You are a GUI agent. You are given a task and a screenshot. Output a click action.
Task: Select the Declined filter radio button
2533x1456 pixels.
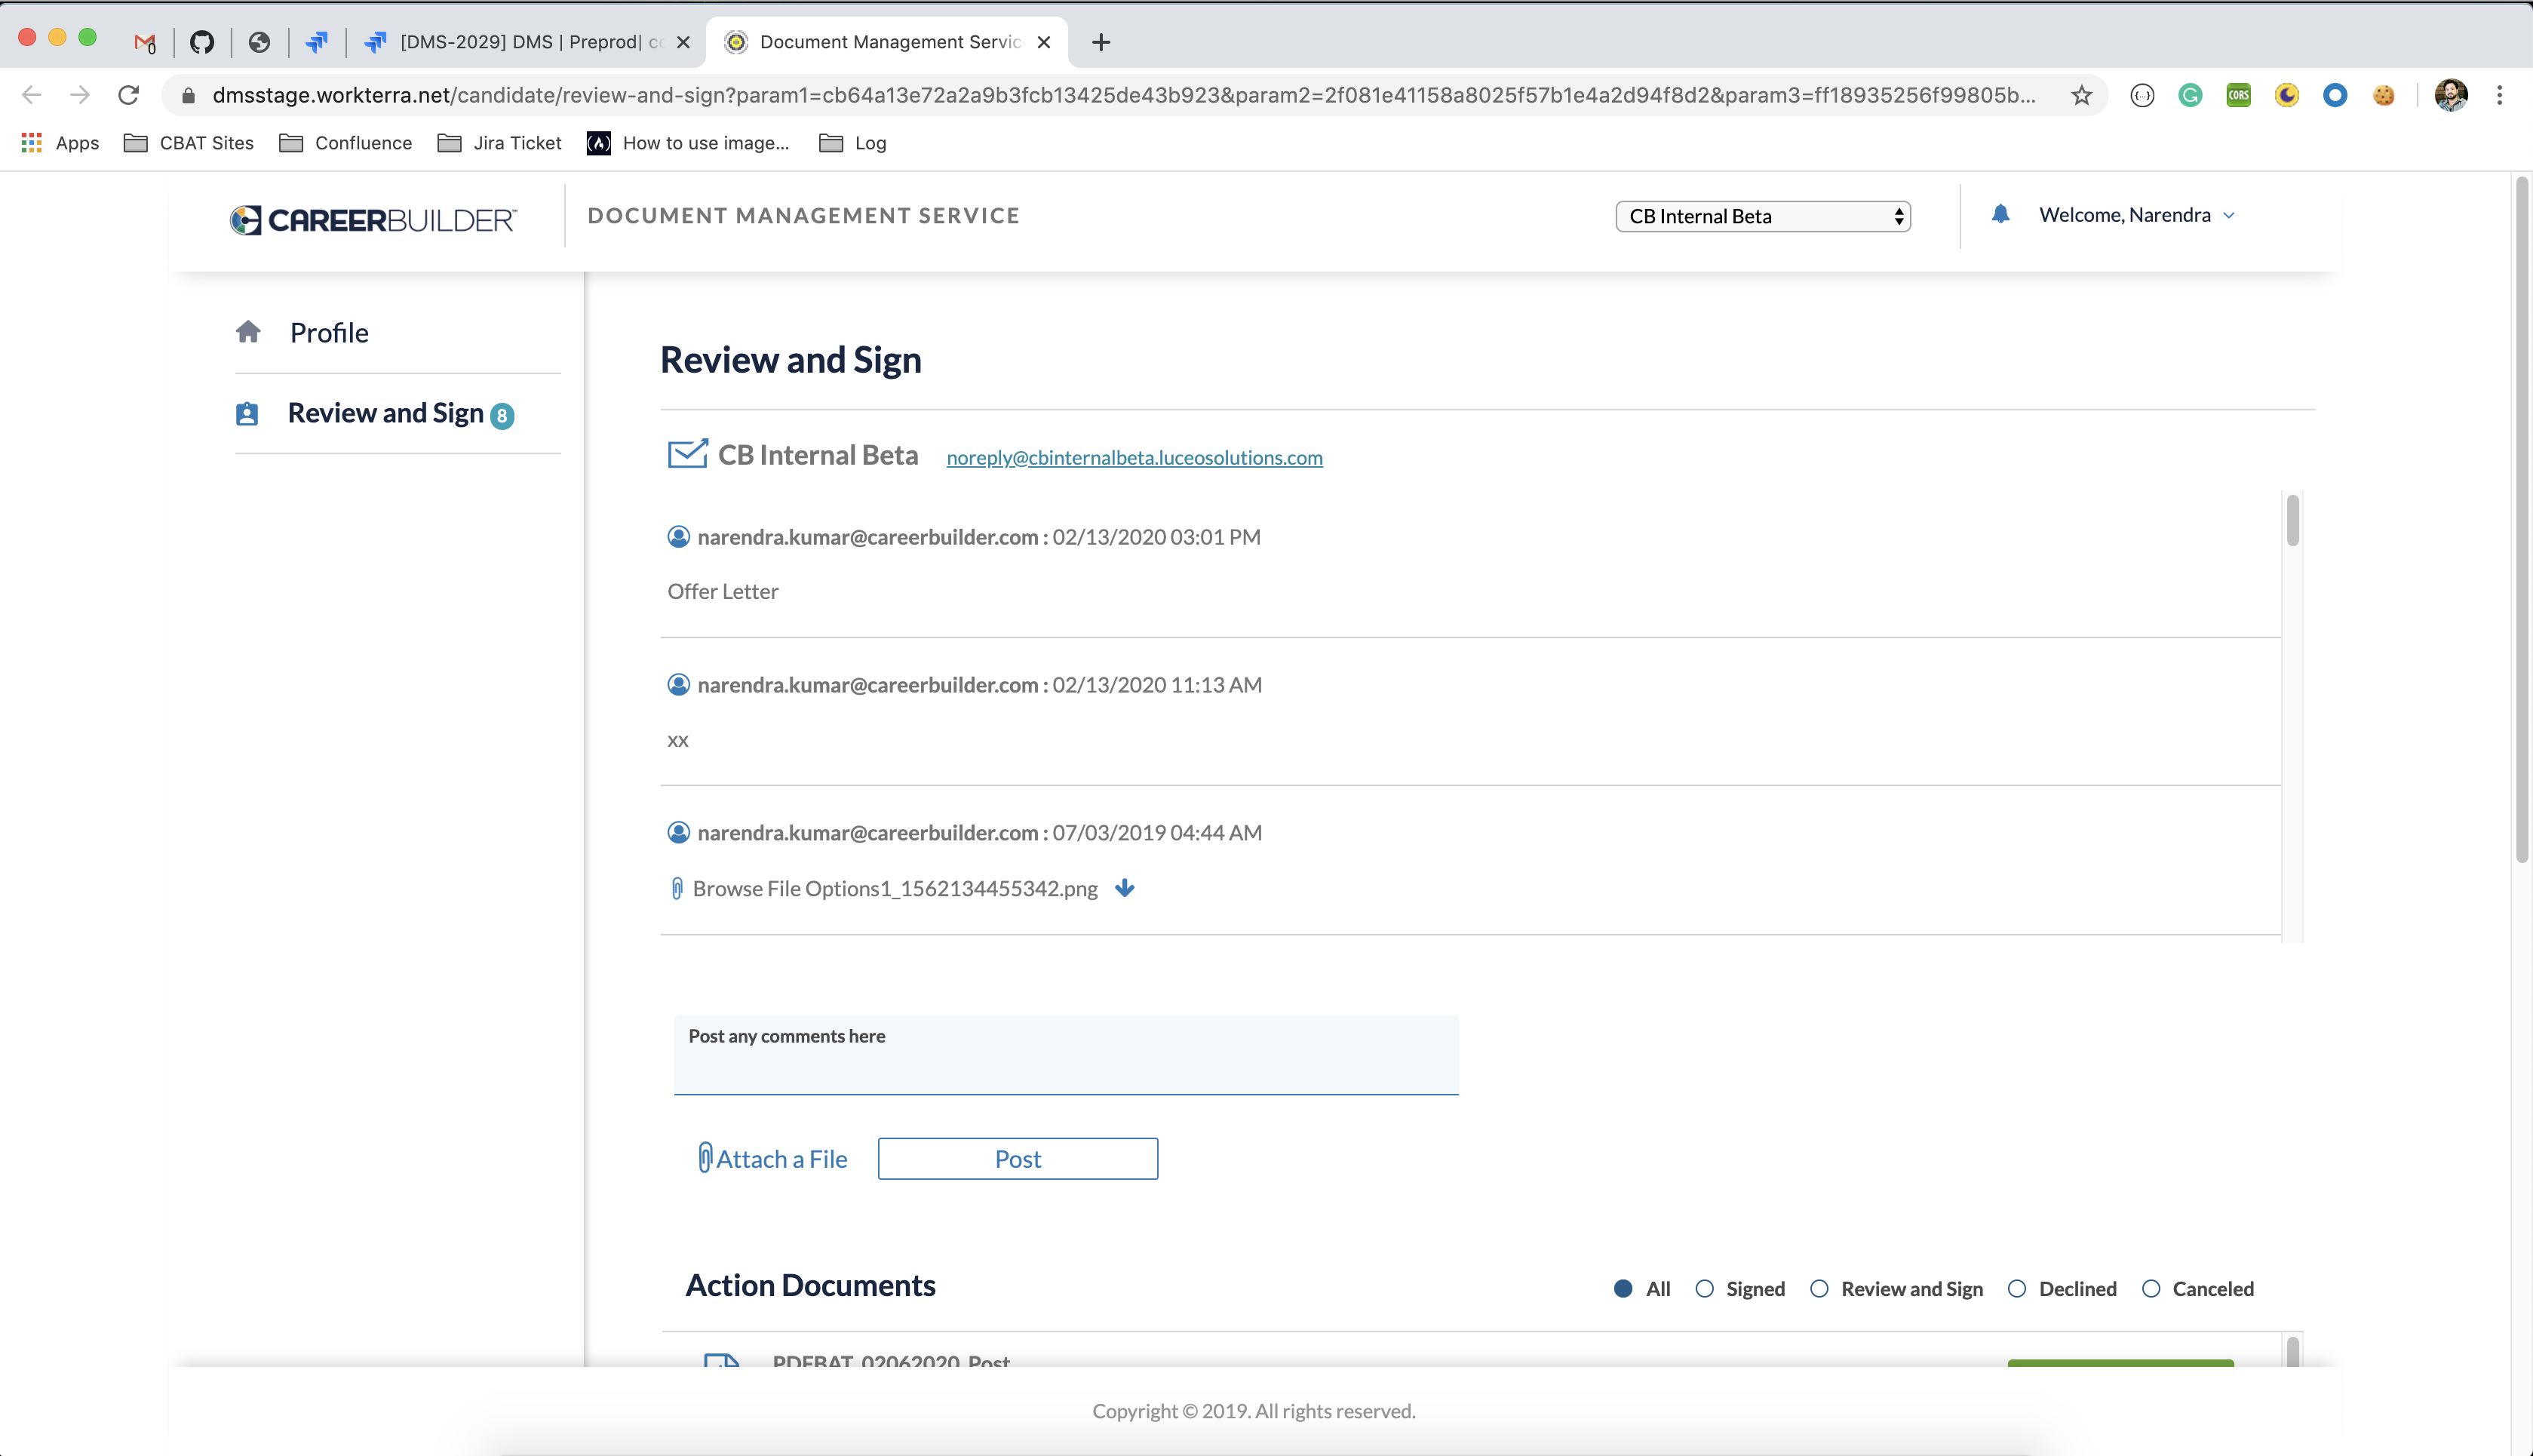coord(2017,1289)
